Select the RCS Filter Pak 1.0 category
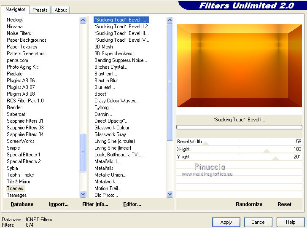This screenshot has height=228, width=307. click(x=25, y=101)
